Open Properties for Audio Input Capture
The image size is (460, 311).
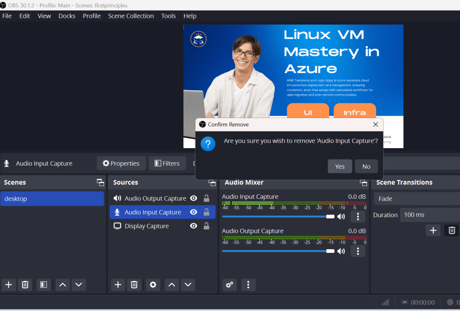click(121, 163)
